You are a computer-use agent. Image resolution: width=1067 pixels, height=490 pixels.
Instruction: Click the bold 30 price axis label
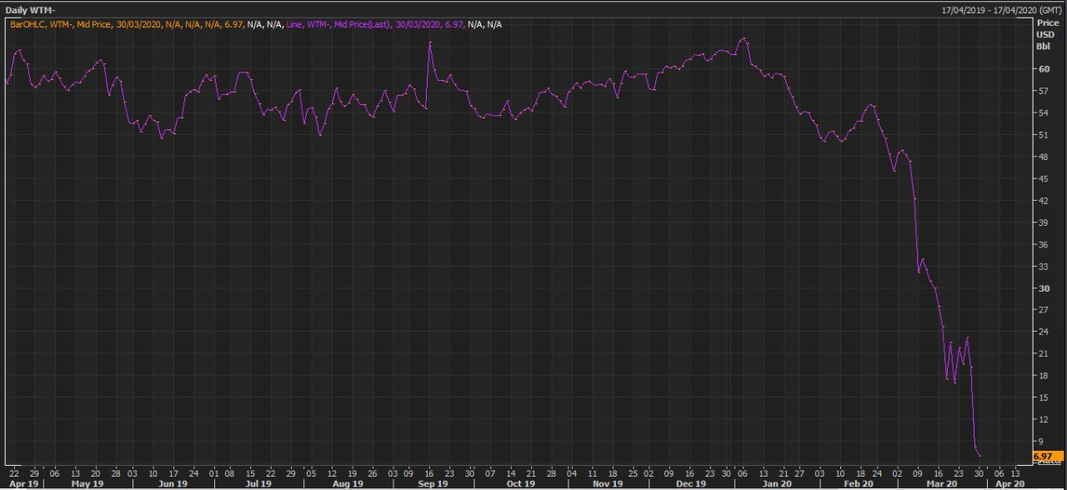pos(1043,288)
